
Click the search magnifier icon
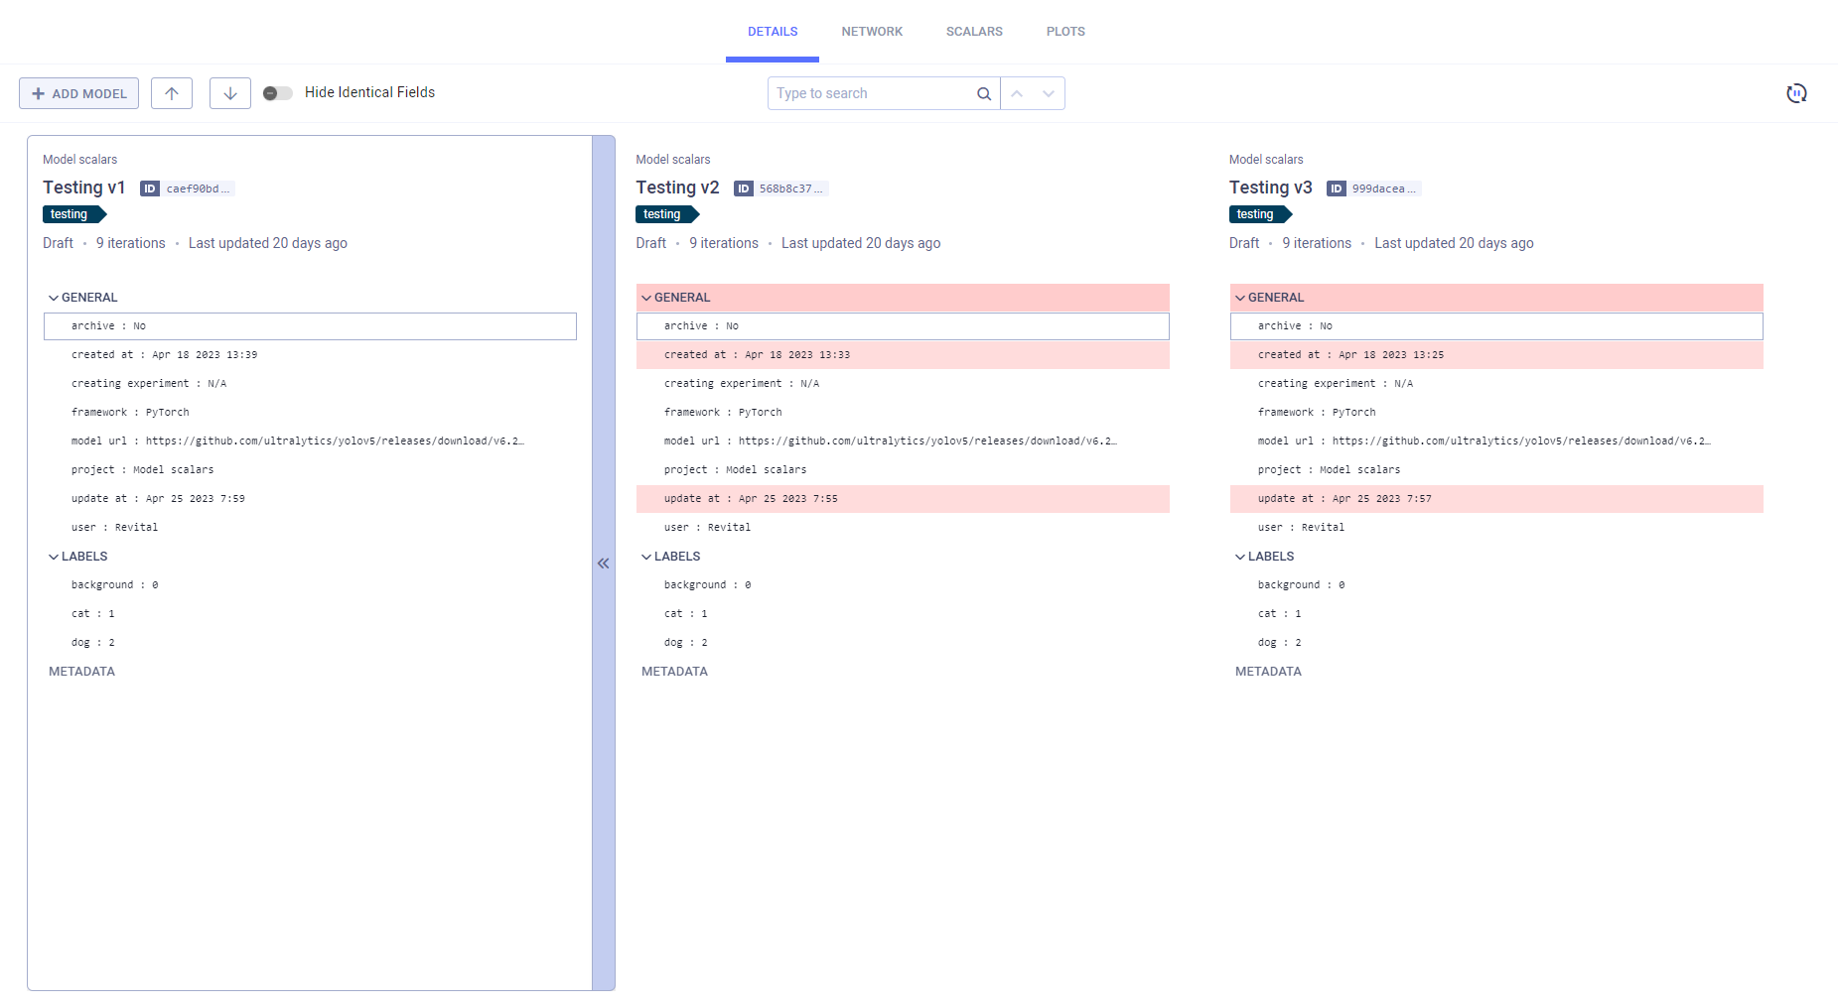pos(983,93)
